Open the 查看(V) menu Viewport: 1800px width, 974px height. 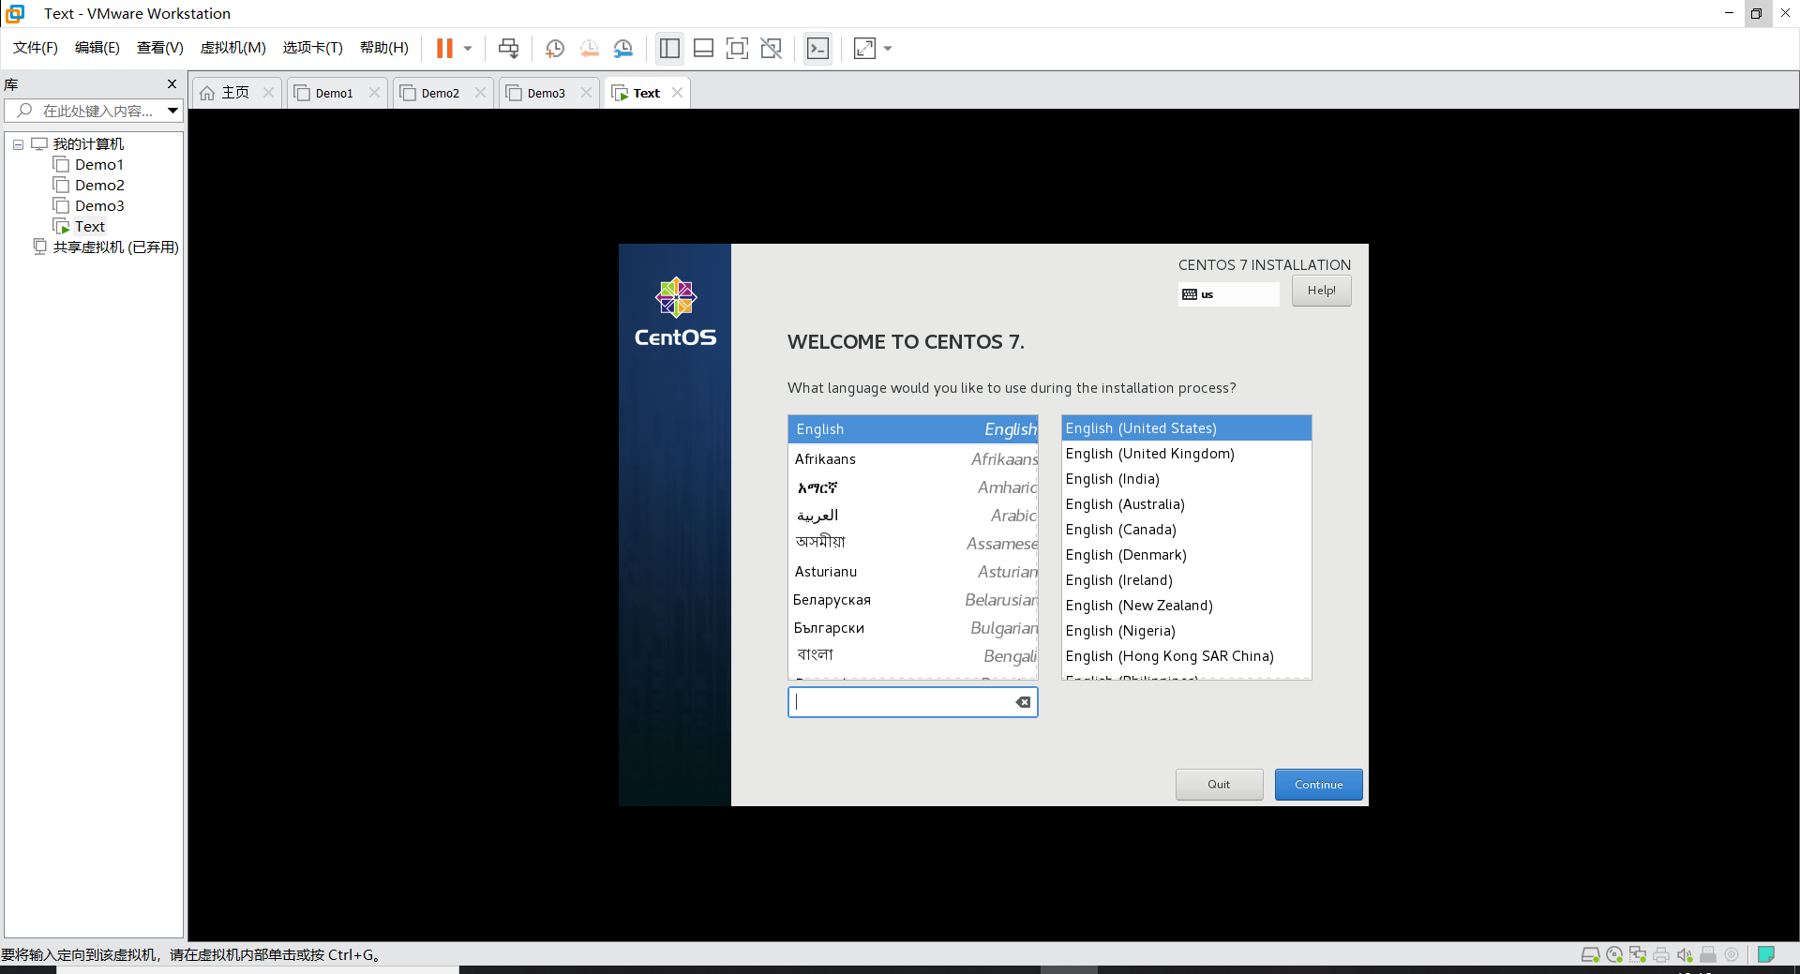pyautogui.click(x=160, y=48)
